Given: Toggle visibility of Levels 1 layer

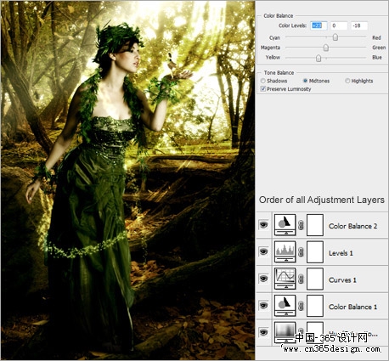Looking at the screenshot, I should [263, 251].
